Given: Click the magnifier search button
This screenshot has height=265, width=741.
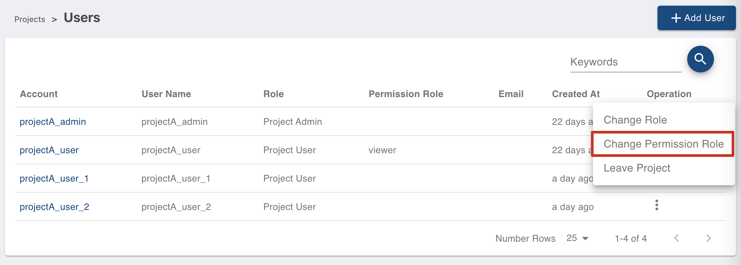Looking at the screenshot, I should [700, 59].
